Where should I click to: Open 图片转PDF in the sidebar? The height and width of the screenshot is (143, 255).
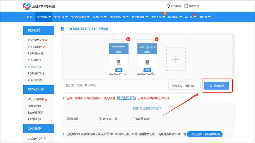pos(35,106)
